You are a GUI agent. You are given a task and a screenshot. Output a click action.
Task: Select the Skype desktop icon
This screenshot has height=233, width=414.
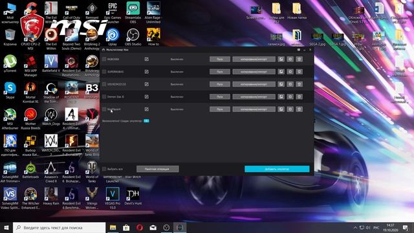point(10,91)
